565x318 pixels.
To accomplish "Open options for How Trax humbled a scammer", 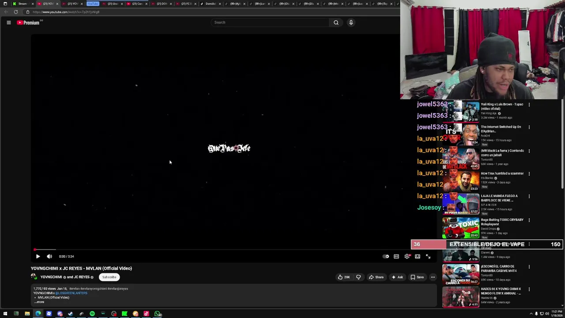I will pyautogui.click(x=529, y=174).
